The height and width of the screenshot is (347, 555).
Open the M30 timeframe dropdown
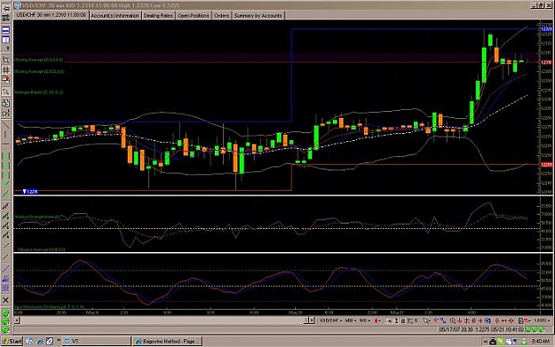351,320
